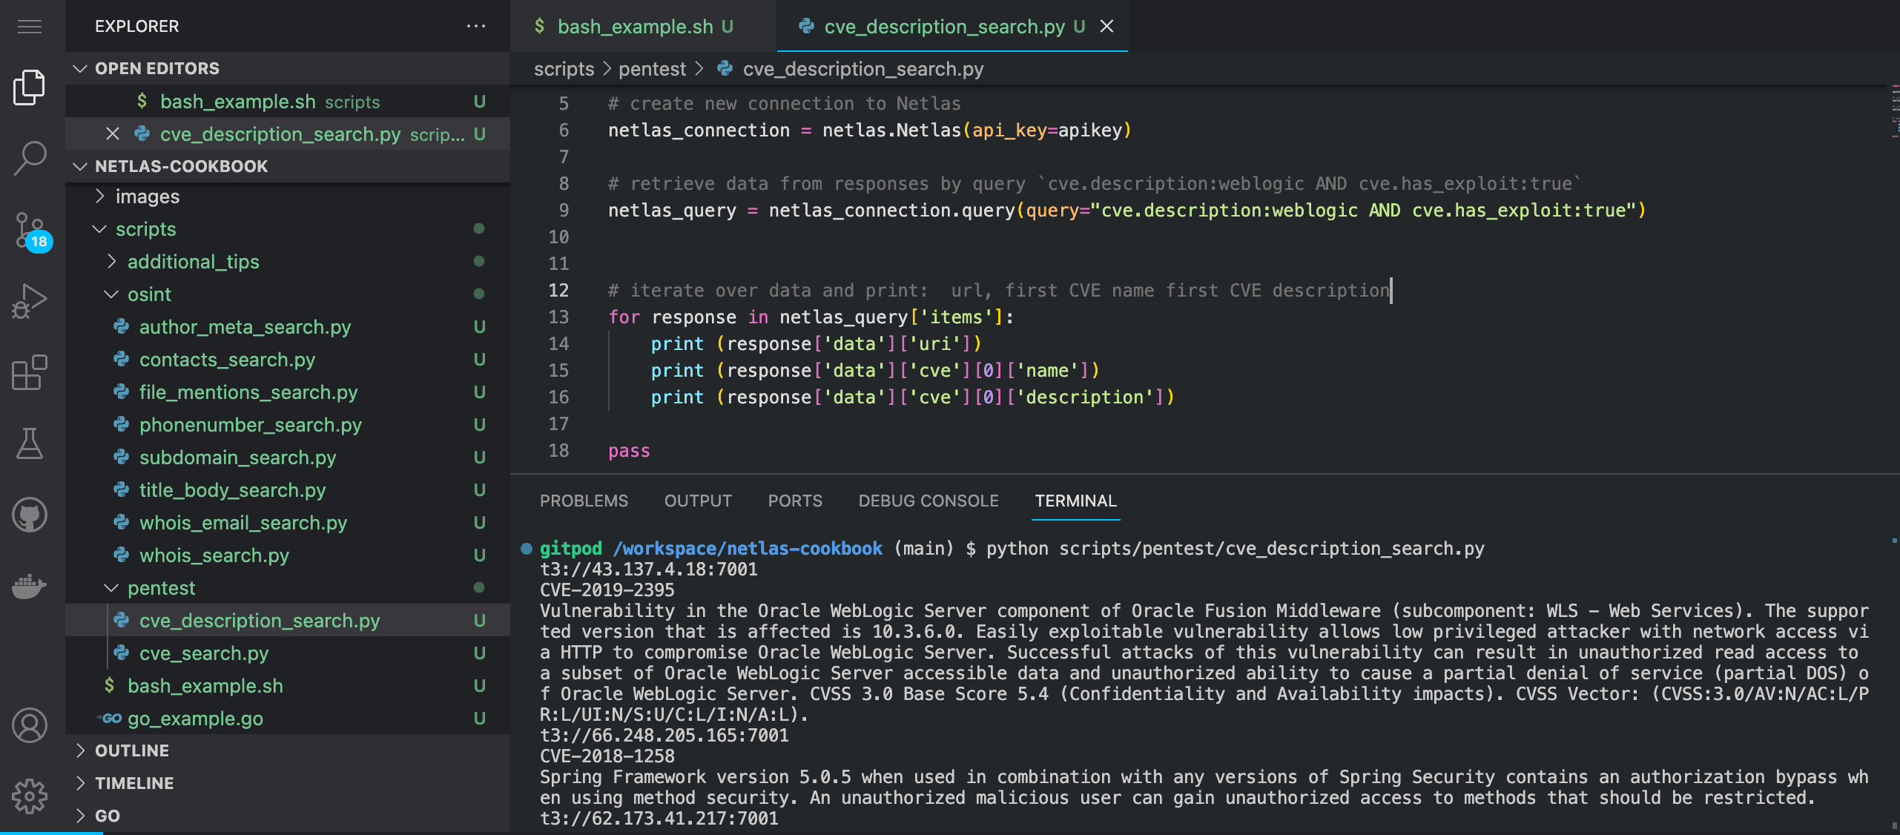Switch to the PROBLEMS panel tab
Image resolution: width=1900 pixels, height=835 pixels.
[584, 501]
